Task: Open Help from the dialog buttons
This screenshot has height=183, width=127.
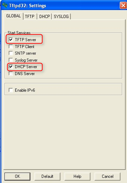Action: [77, 176]
